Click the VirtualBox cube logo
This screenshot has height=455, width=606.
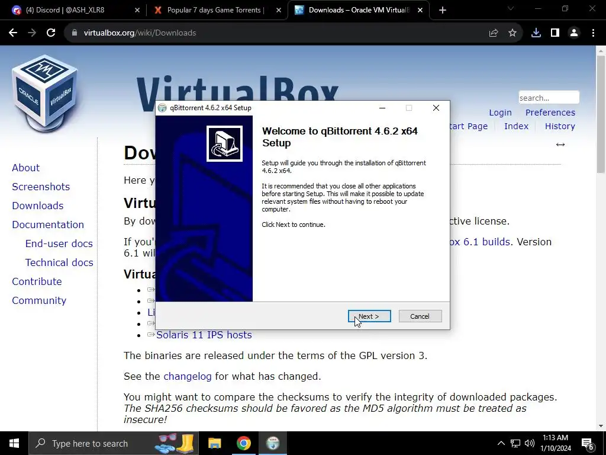coord(45,93)
